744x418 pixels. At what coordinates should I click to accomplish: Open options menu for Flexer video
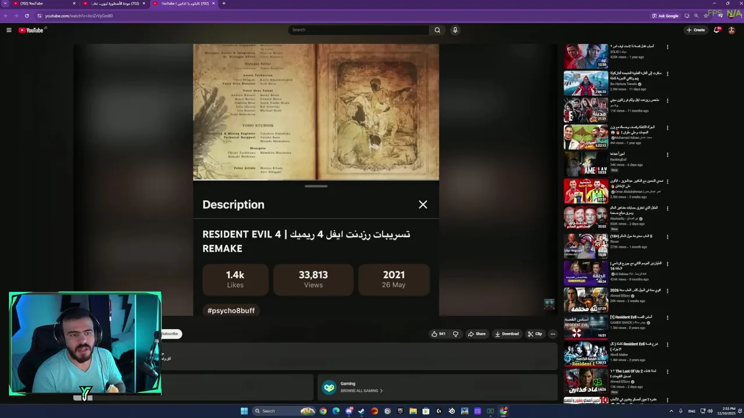click(667, 237)
